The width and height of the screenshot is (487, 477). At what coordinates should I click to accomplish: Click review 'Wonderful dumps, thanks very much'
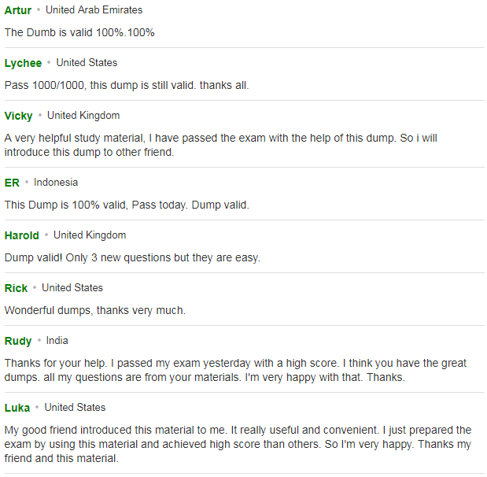pyautogui.click(x=95, y=311)
